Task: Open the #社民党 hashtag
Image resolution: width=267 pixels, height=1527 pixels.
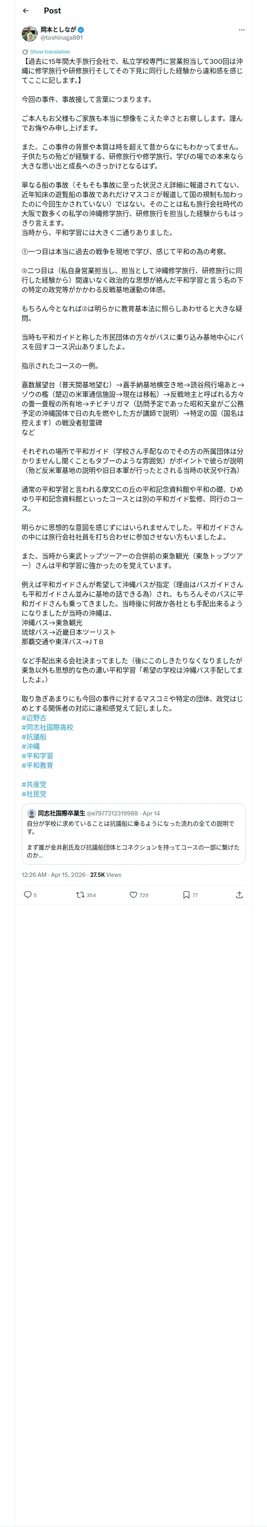Action: [x=34, y=793]
